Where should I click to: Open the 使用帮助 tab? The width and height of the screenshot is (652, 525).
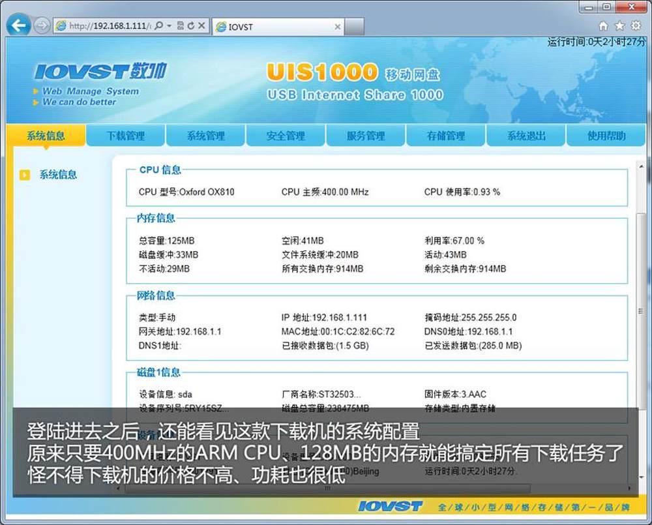606,136
